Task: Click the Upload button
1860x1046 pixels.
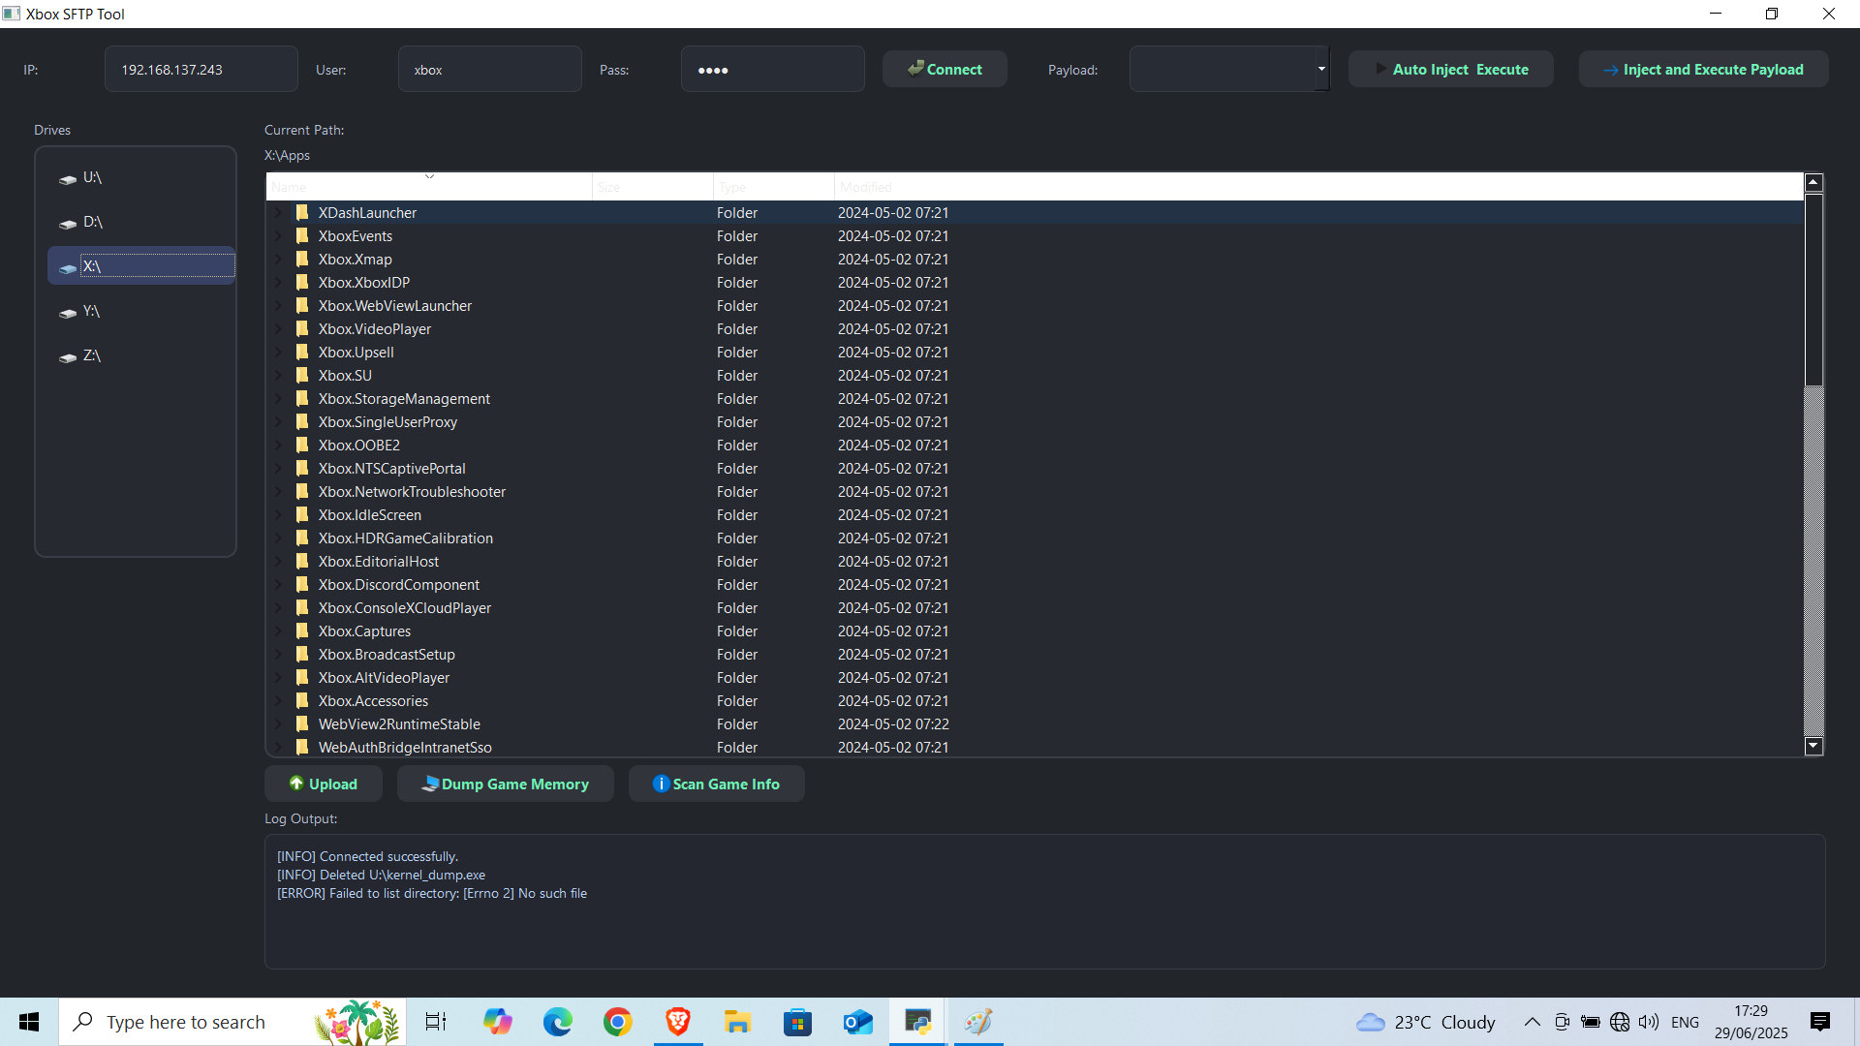Action: [x=324, y=784]
